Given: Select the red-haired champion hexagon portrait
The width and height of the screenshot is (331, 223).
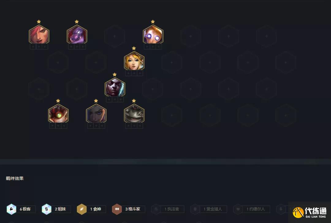Looking at the screenshot, I should pyautogui.click(x=39, y=34).
